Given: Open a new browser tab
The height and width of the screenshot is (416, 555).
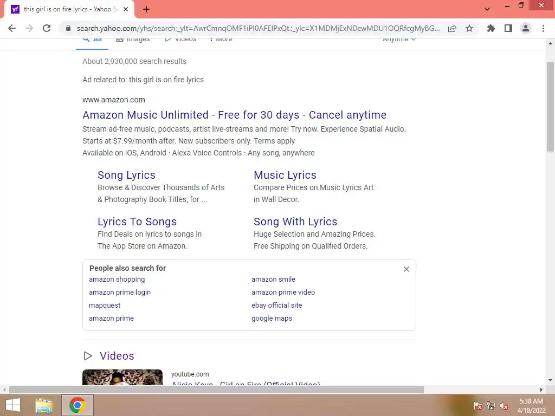Looking at the screenshot, I should tap(146, 9).
